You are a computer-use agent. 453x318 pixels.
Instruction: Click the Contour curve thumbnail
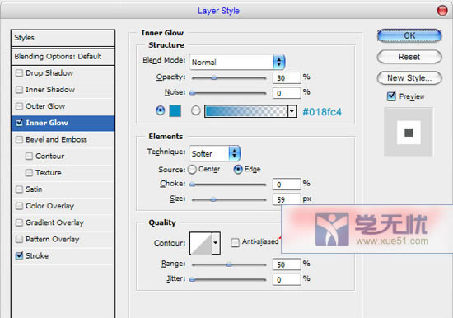coord(201,243)
